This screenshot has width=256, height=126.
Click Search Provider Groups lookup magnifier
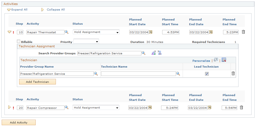(x=143, y=53)
